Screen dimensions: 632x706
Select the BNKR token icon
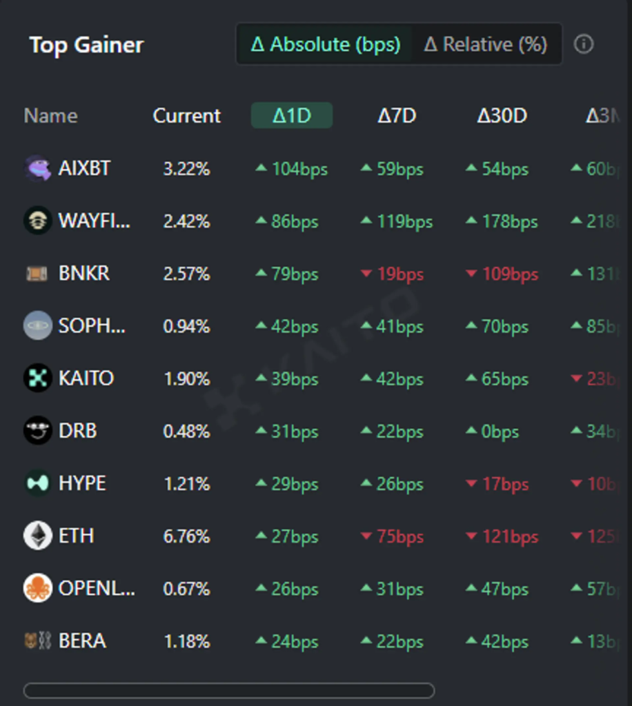point(37,273)
